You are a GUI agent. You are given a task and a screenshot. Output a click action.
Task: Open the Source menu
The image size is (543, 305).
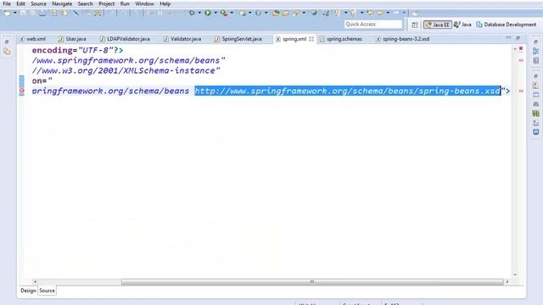pyautogui.click(x=38, y=3)
